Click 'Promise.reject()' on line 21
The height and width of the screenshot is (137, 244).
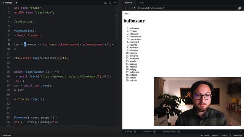coord(32,99)
